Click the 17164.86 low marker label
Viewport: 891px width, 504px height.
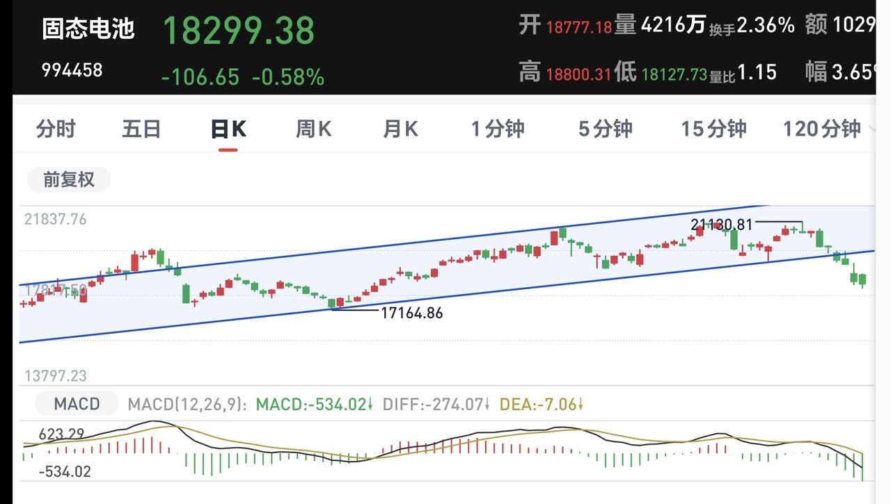click(411, 313)
